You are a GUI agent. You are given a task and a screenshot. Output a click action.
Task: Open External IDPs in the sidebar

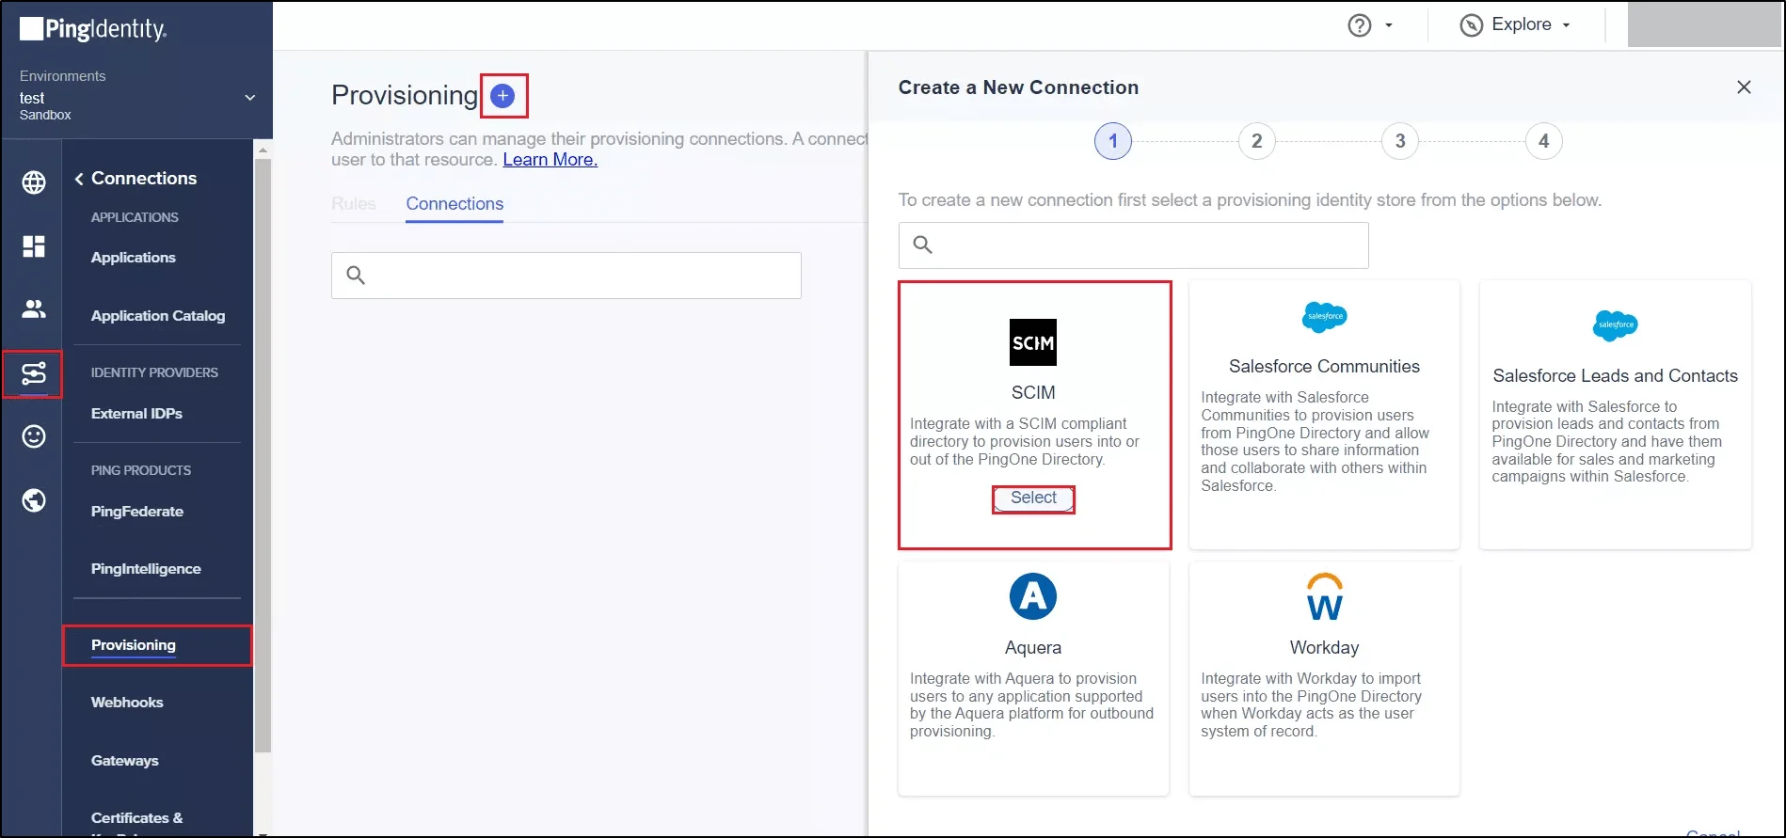pos(136,414)
